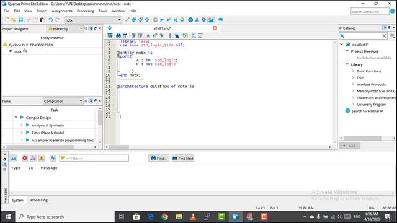
Task: Open the Processing menu
Action: coord(86,11)
